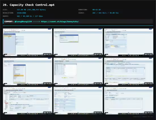Open thumbnail at timestamp 00:30:35
This screenshot has height=120, width=156.
click(28, 101)
